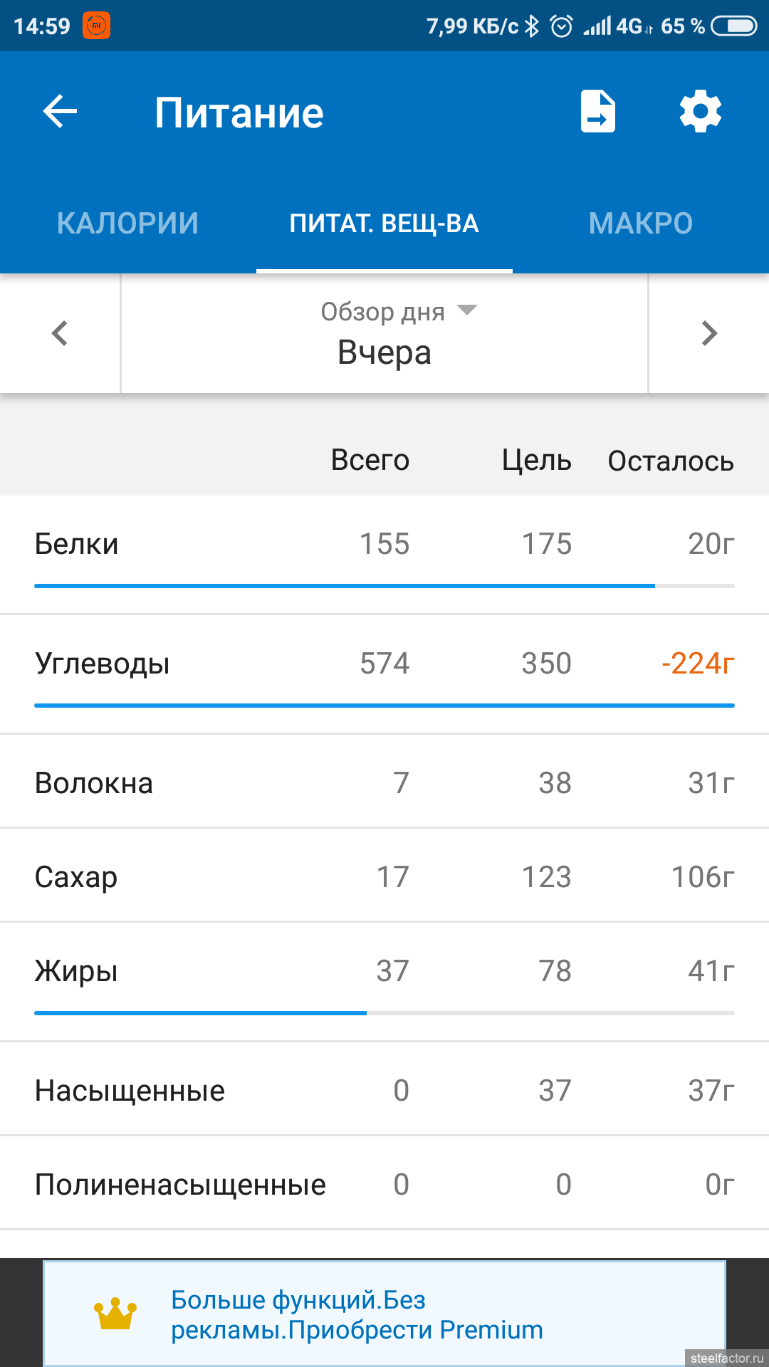Open the export file icon

[x=597, y=112]
